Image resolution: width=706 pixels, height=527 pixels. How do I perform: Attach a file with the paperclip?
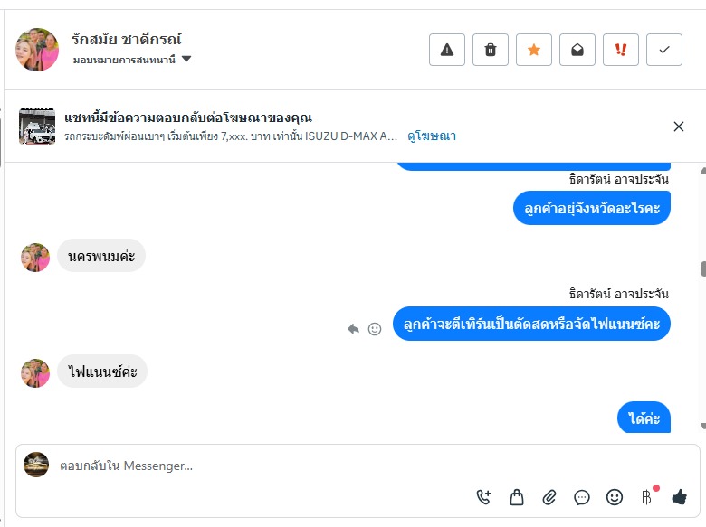click(549, 496)
